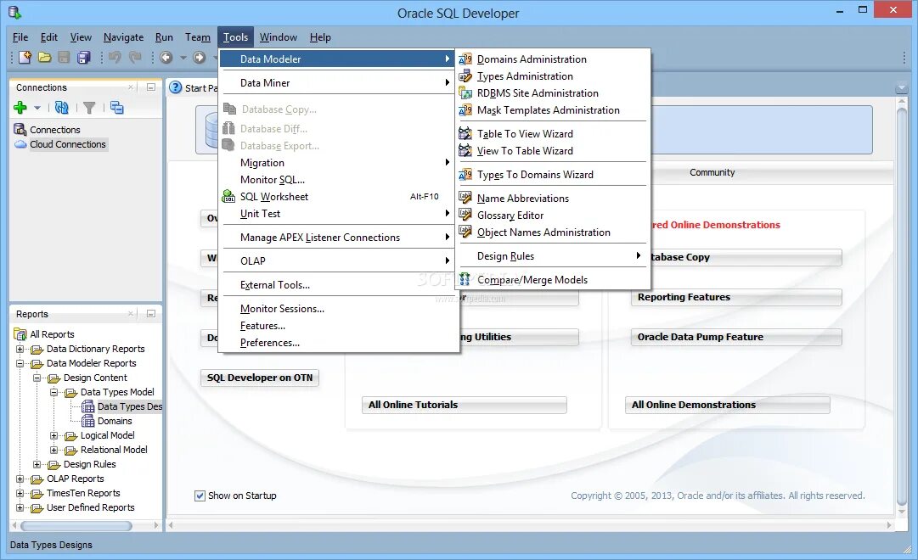
Task: Expand the Relational Model node
Action: [x=54, y=450]
